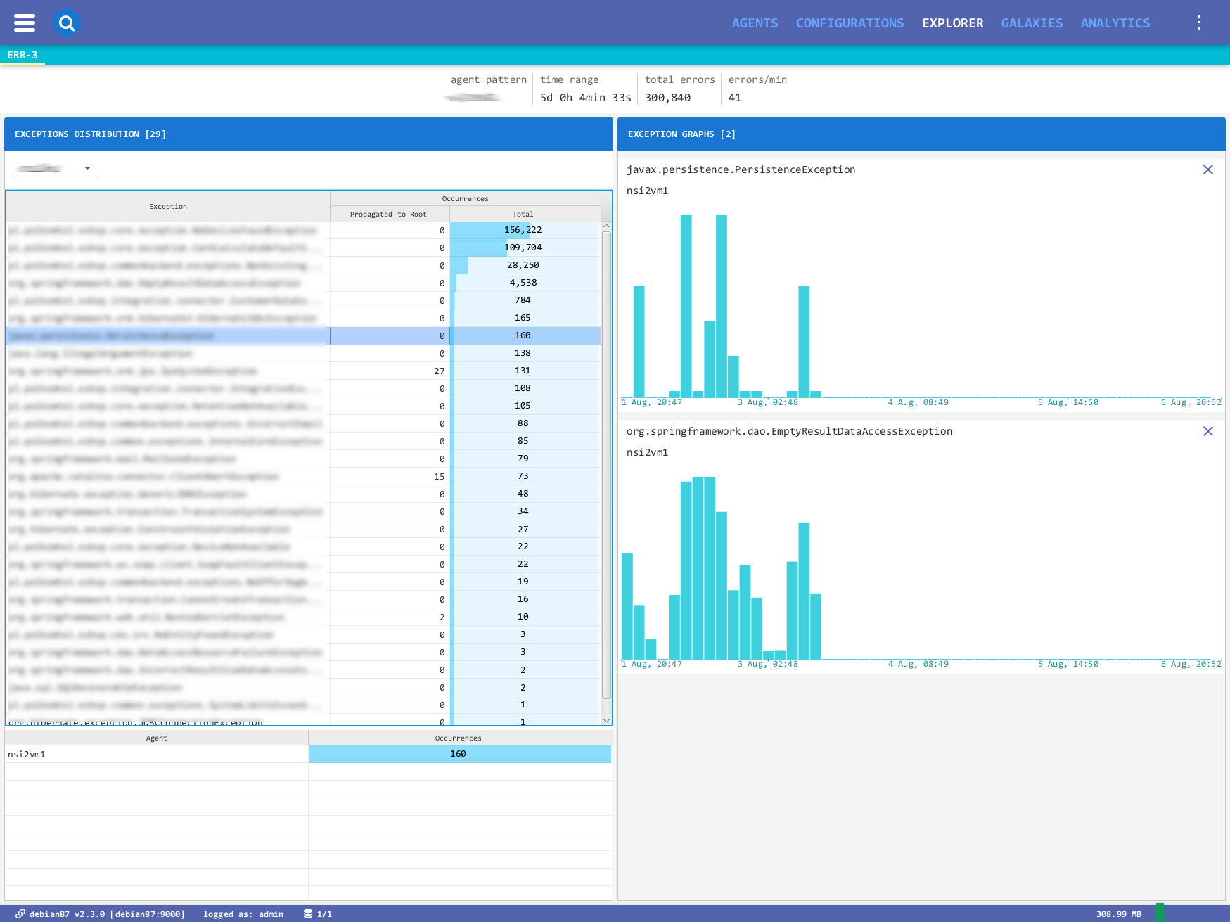Select the row with total 784
The height and width of the screenshot is (922, 1230).
point(303,300)
